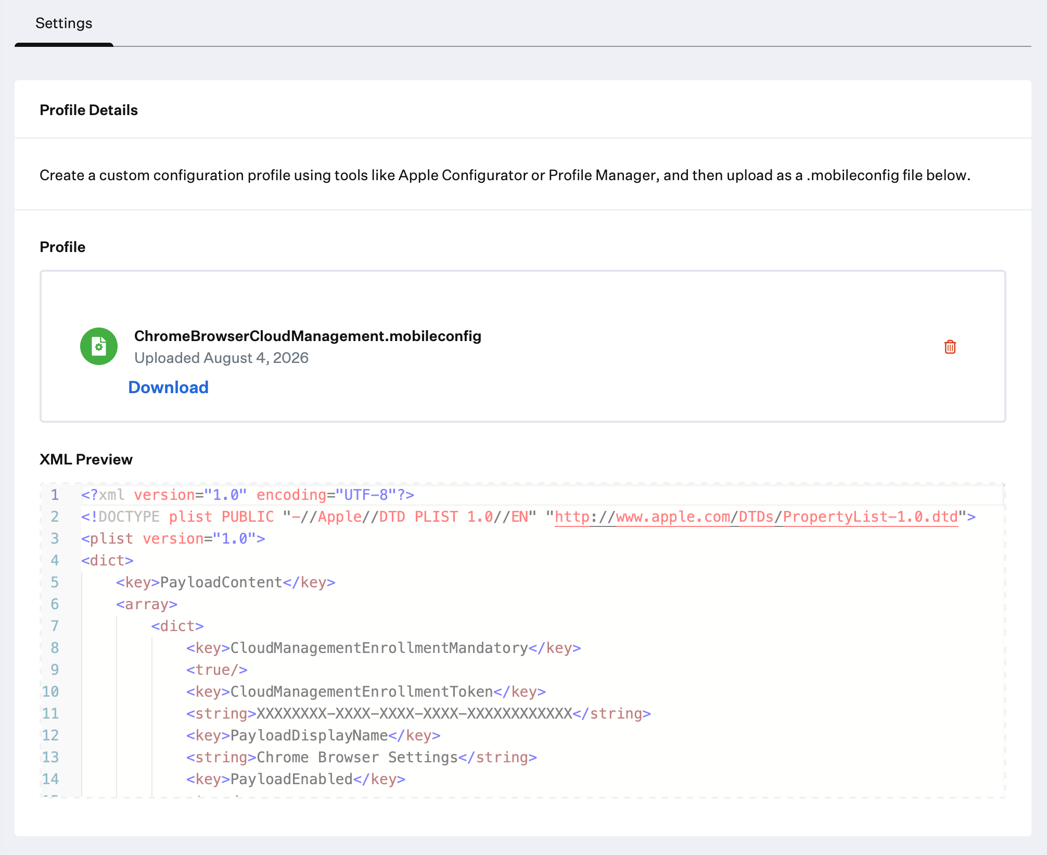This screenshot has height=855, width=1047.
Task: Download the ChromeBrowserCloudManagement profile
Action: (168, 387)
